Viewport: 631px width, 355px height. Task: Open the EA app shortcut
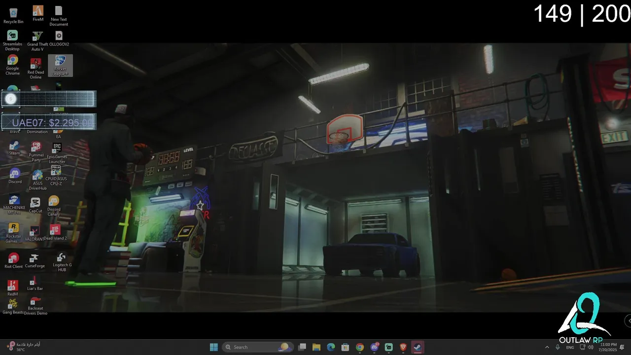tap(58, 133)
